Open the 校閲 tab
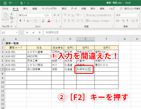The width and height of the screenshot is (141, 109). 83,9
